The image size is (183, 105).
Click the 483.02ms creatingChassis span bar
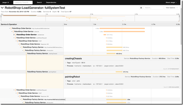point(111,53)
